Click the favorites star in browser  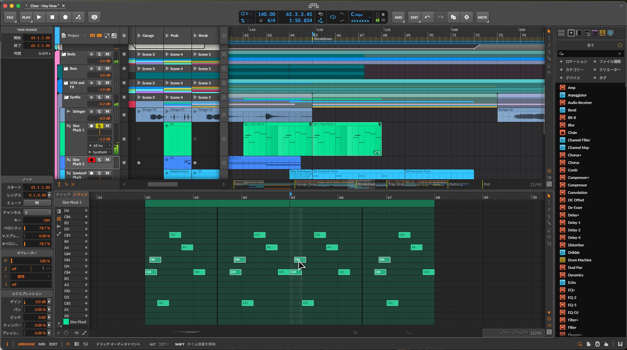click(620, 45)
